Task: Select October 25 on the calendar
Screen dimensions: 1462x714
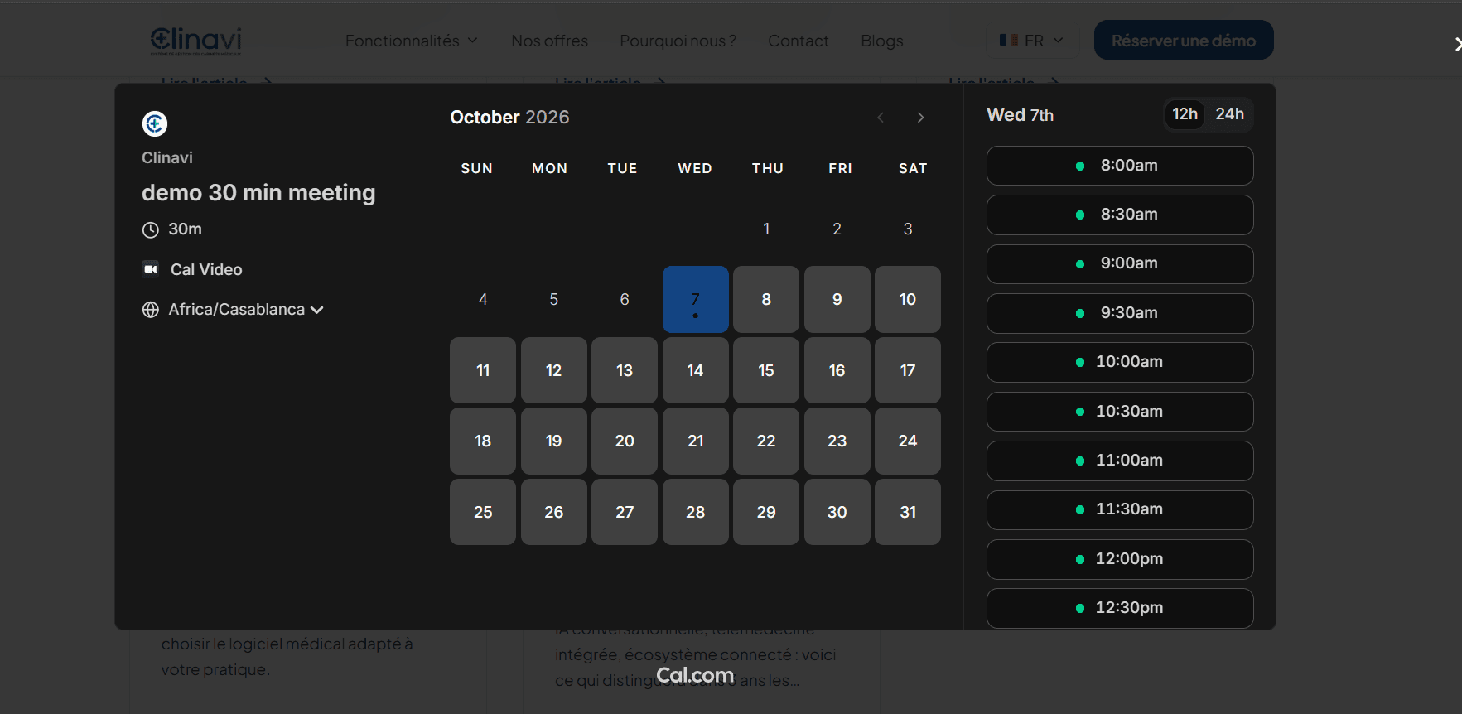Action: pyautogui.click(x=483, y=512)
